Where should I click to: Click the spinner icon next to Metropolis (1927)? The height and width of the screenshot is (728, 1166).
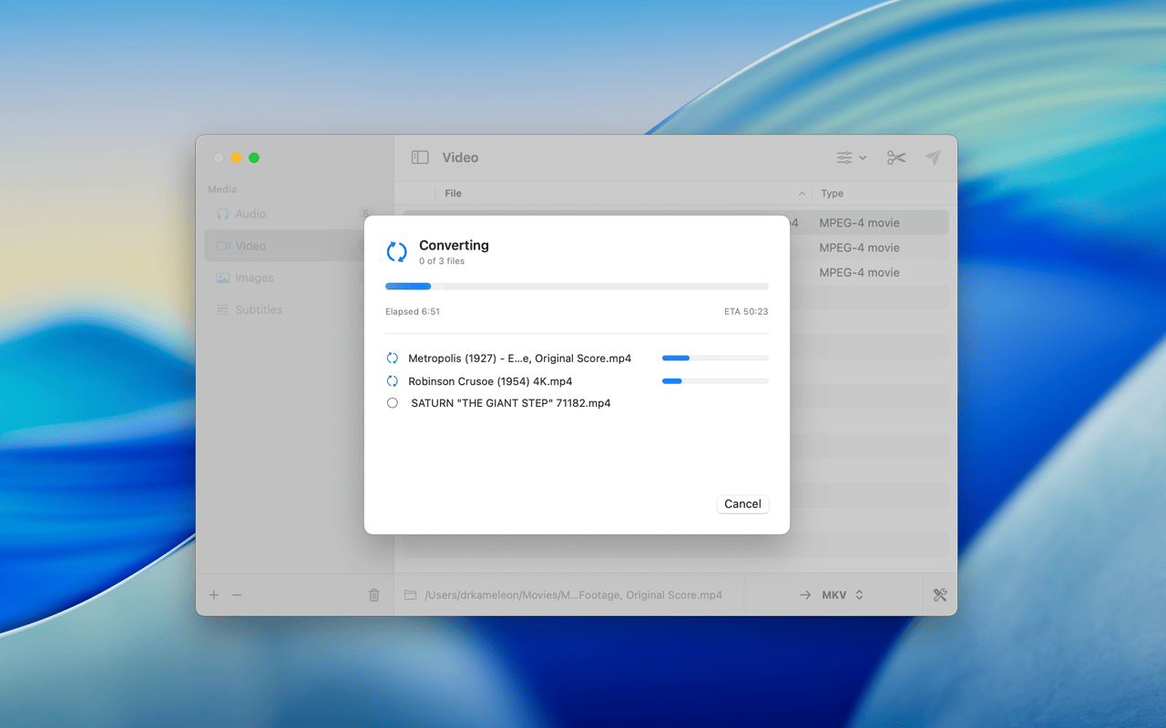(393, 359)
